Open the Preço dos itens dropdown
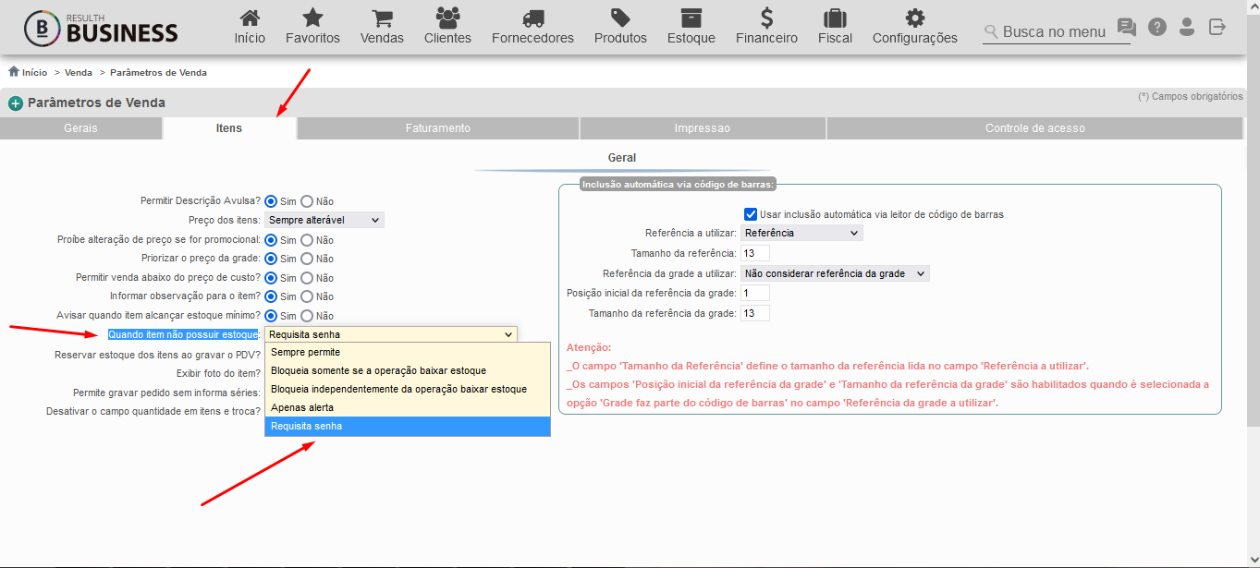Viewport: 1260px width, 568px height. coord(324,220)
